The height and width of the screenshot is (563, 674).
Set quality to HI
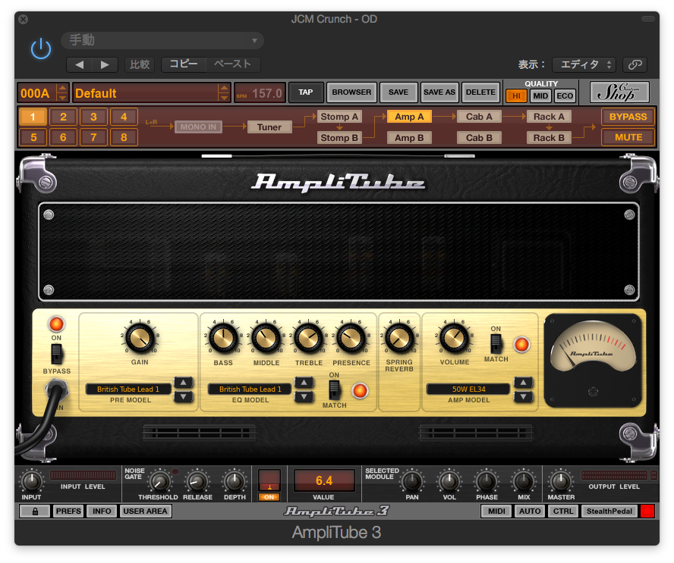(516, 95)
